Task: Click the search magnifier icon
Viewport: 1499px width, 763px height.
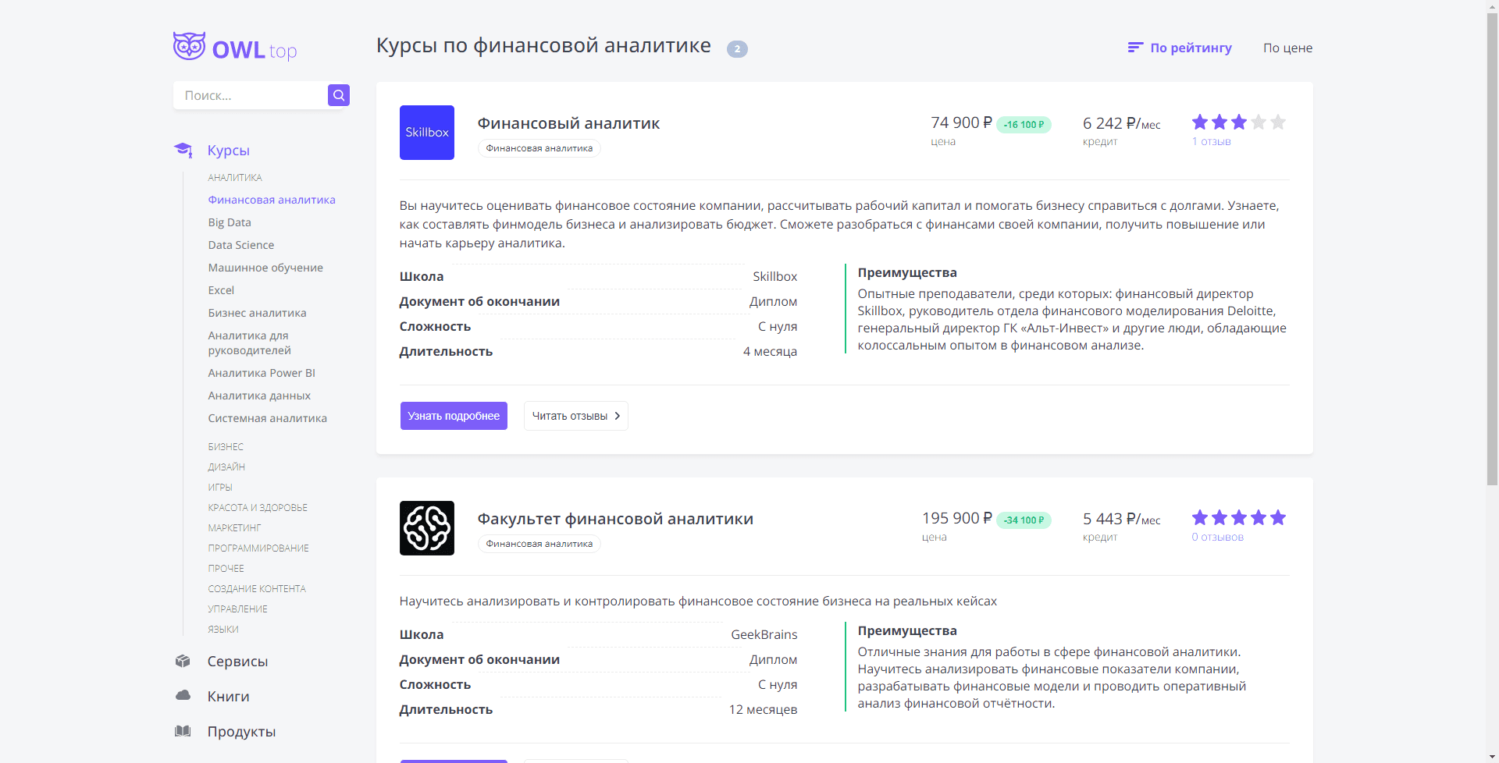Action: point(338,95)
